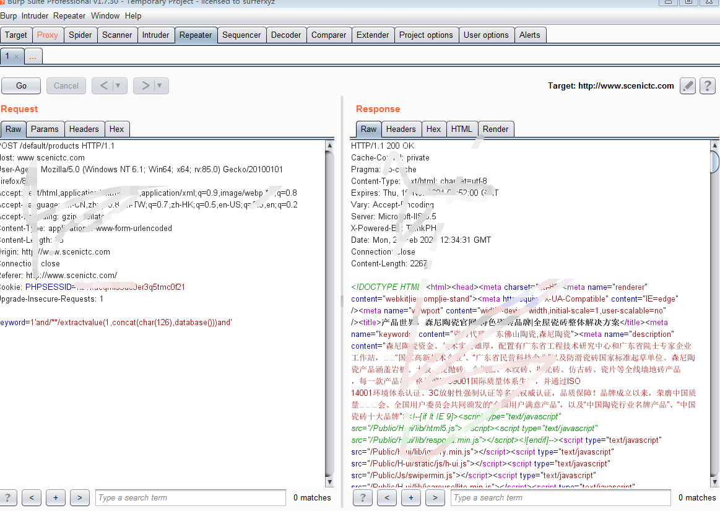Switch to the Scanner tab

click(117, 35)
